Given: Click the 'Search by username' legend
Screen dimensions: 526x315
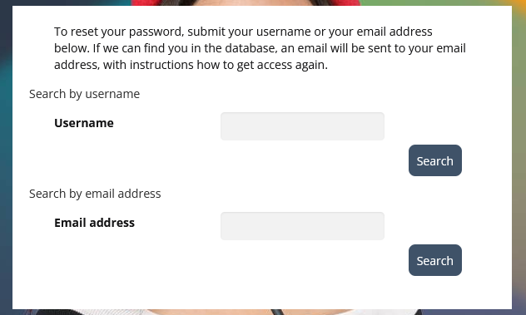Looking at the screenshot, I should tap(84, 94).
